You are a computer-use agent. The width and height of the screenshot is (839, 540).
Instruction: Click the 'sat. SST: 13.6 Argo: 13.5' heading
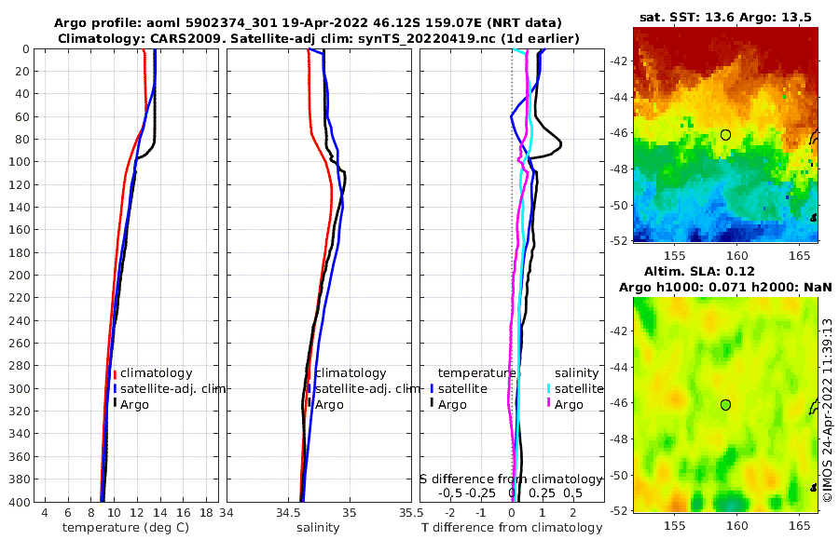pos(725,17)
